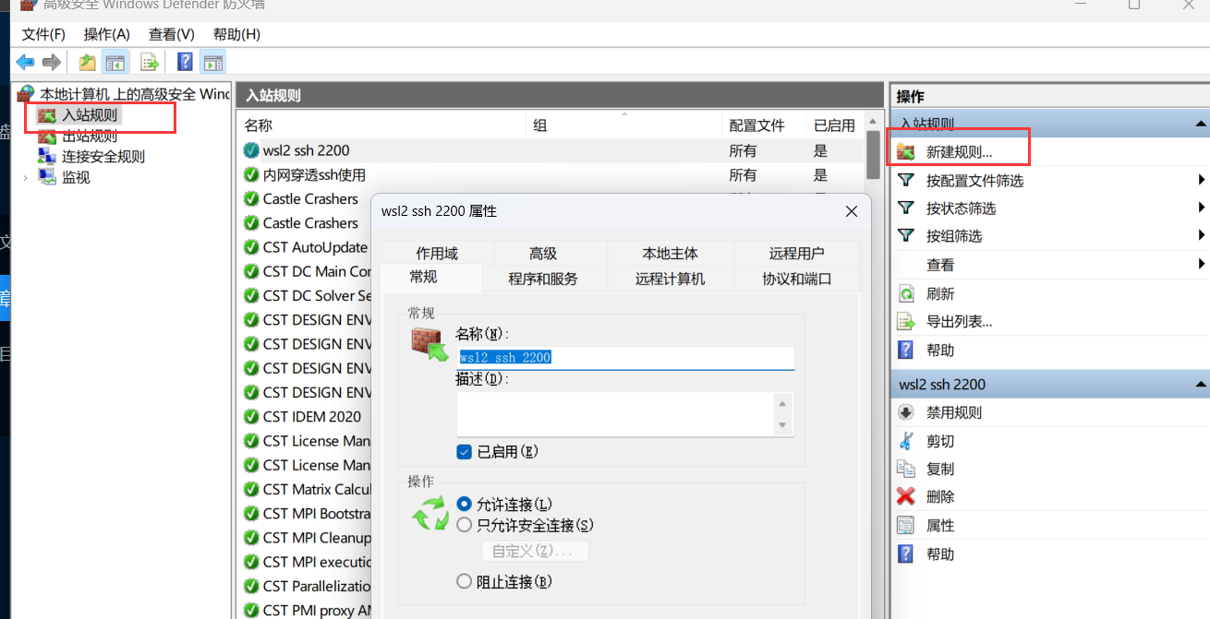
Task: Click 刷新 refresh icon in actions pane
Action: pos(906,293)
